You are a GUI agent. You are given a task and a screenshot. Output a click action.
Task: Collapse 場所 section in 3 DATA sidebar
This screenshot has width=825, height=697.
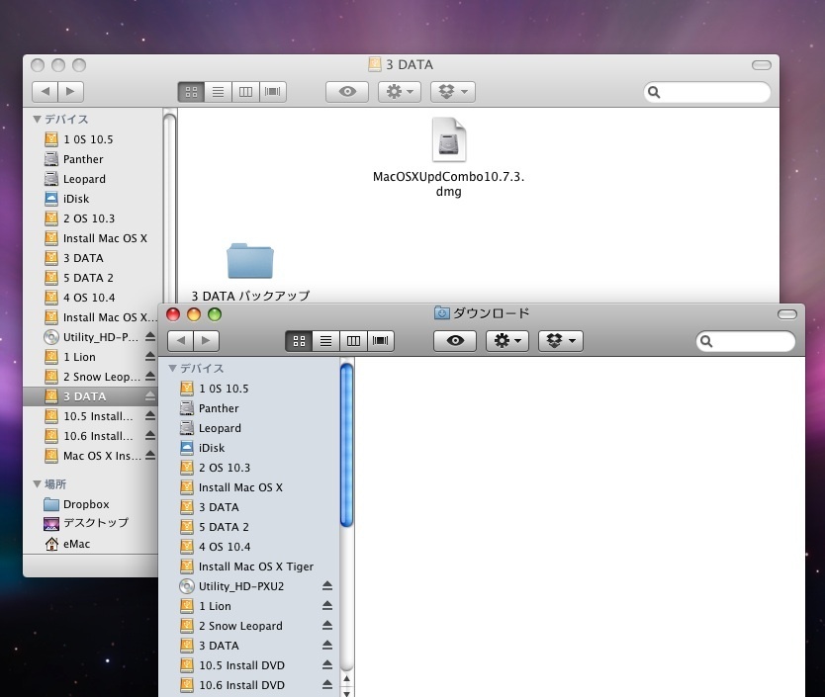click(37, 484)
